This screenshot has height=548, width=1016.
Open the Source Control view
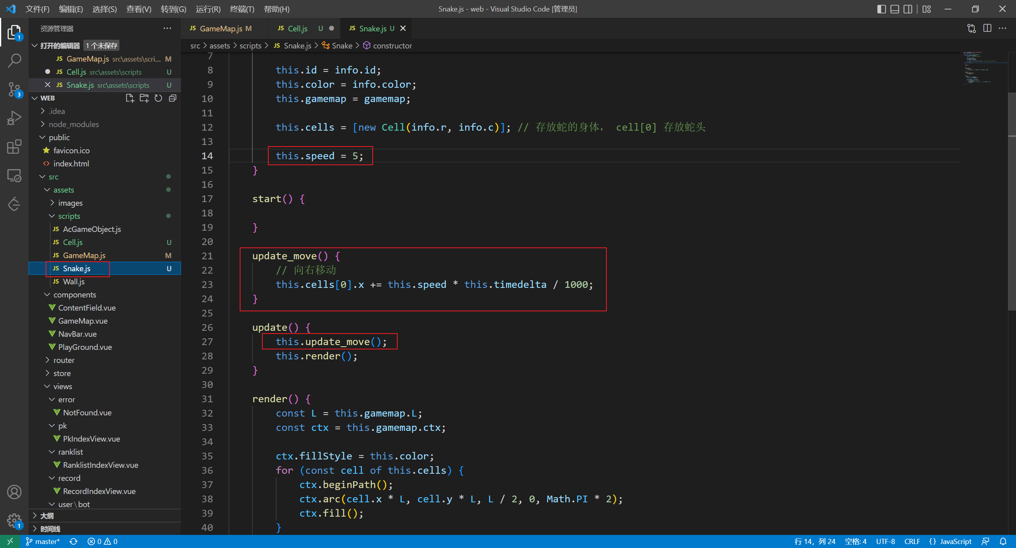click(x=14, y=89)
